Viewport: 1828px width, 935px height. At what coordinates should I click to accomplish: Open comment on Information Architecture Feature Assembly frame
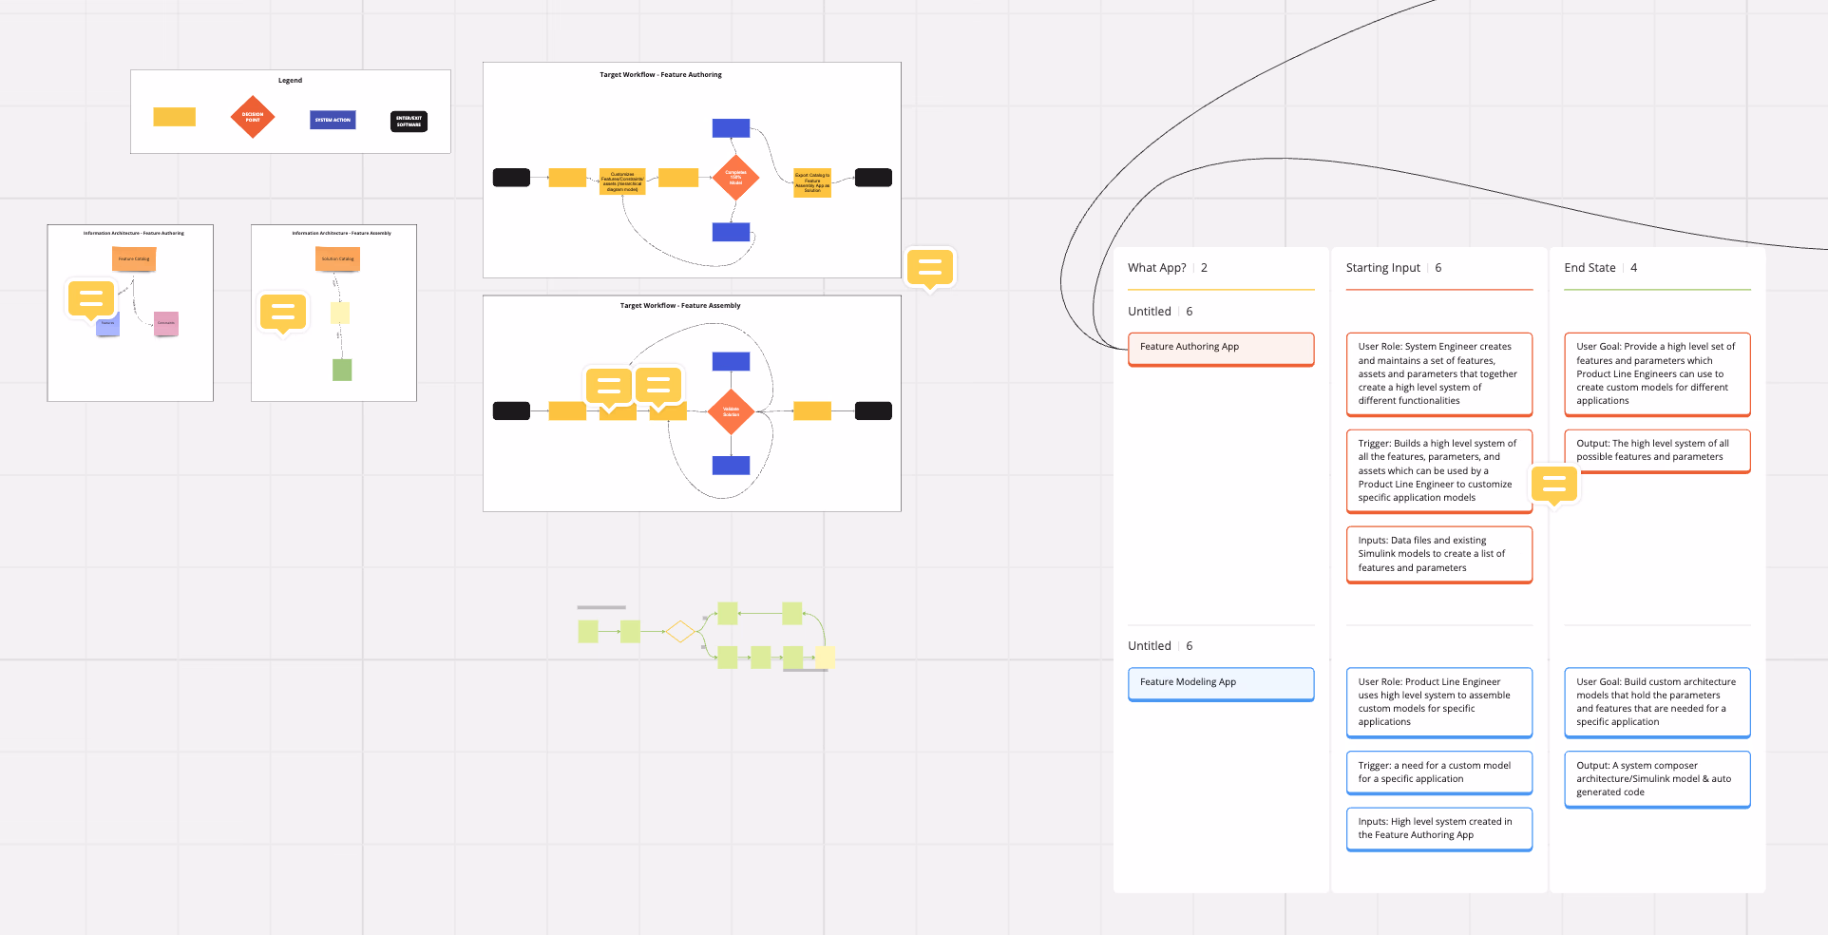pos(283,313)
